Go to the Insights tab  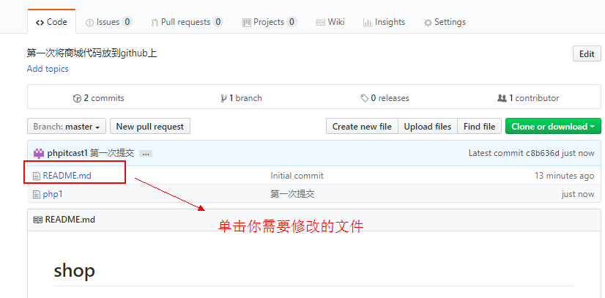point(384,22)
